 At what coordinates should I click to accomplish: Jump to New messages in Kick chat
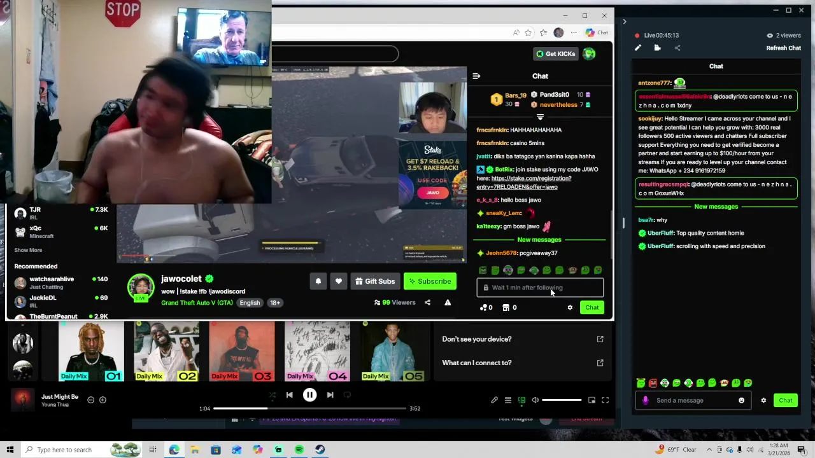click(539, 240)
